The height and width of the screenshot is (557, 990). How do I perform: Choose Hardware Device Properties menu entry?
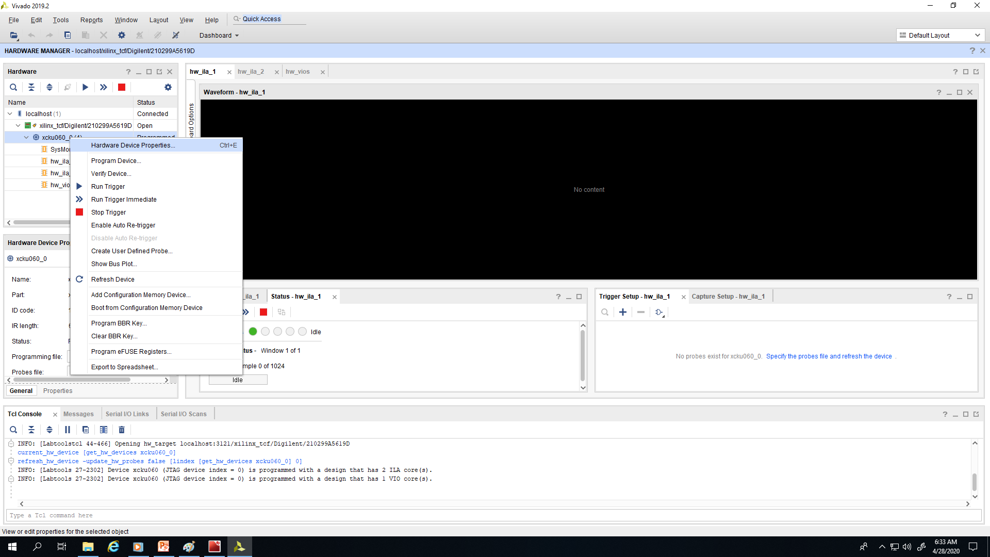(156, 145)
